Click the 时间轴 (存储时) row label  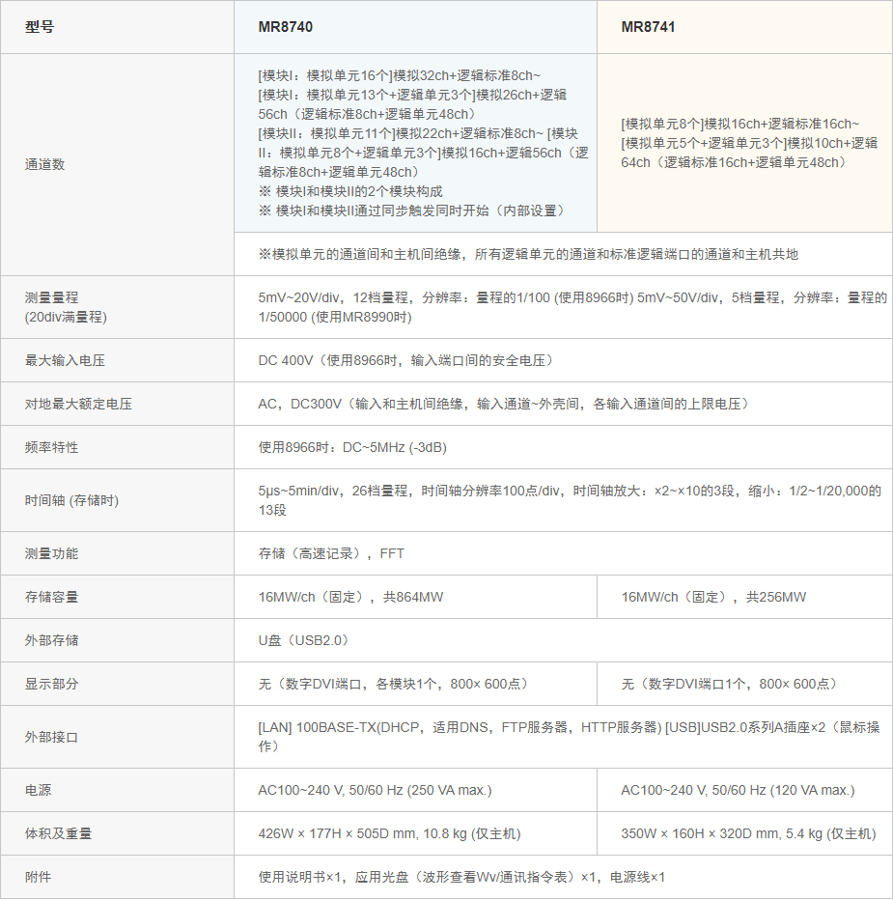pos(71,500)
